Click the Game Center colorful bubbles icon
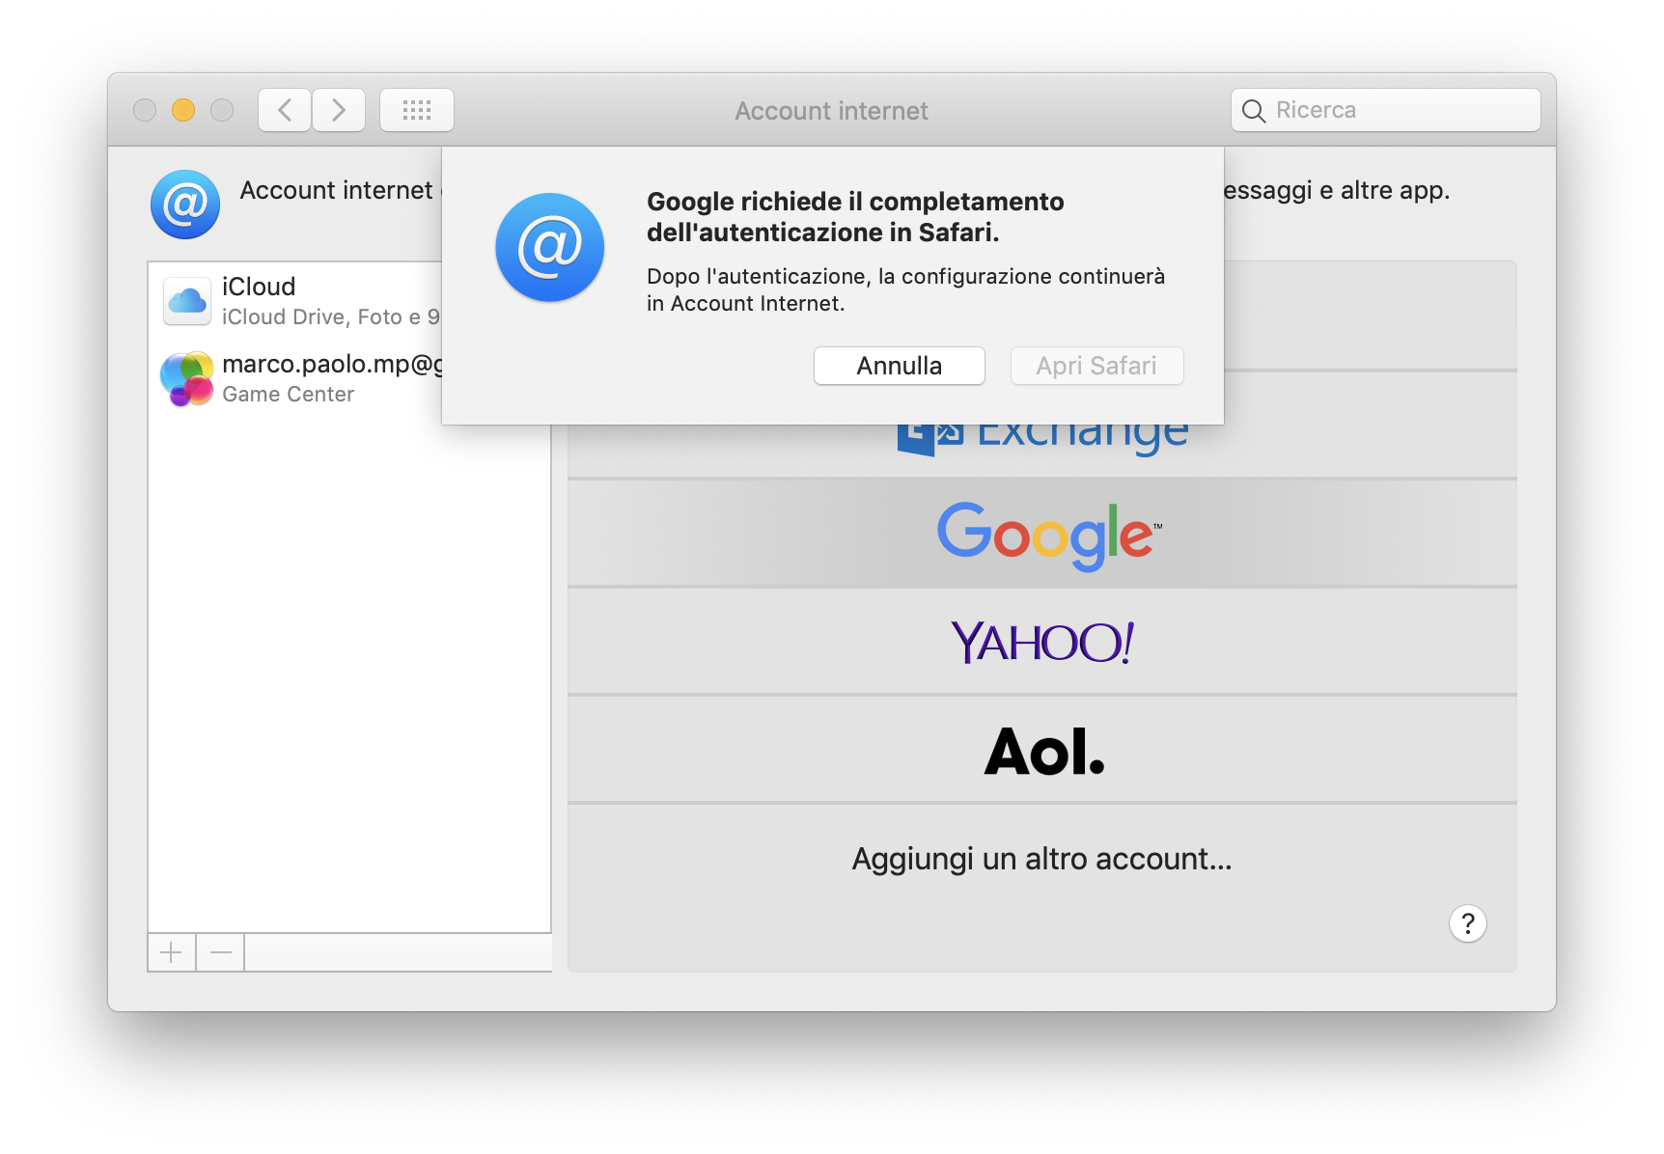 click(186, 378)
